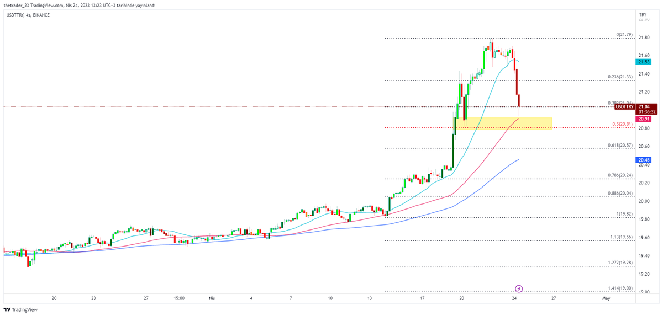Click the Fibonacci label '1(19.82)'
The width and height of the screenshot is (663, 316).
click(x=624, y=213)
